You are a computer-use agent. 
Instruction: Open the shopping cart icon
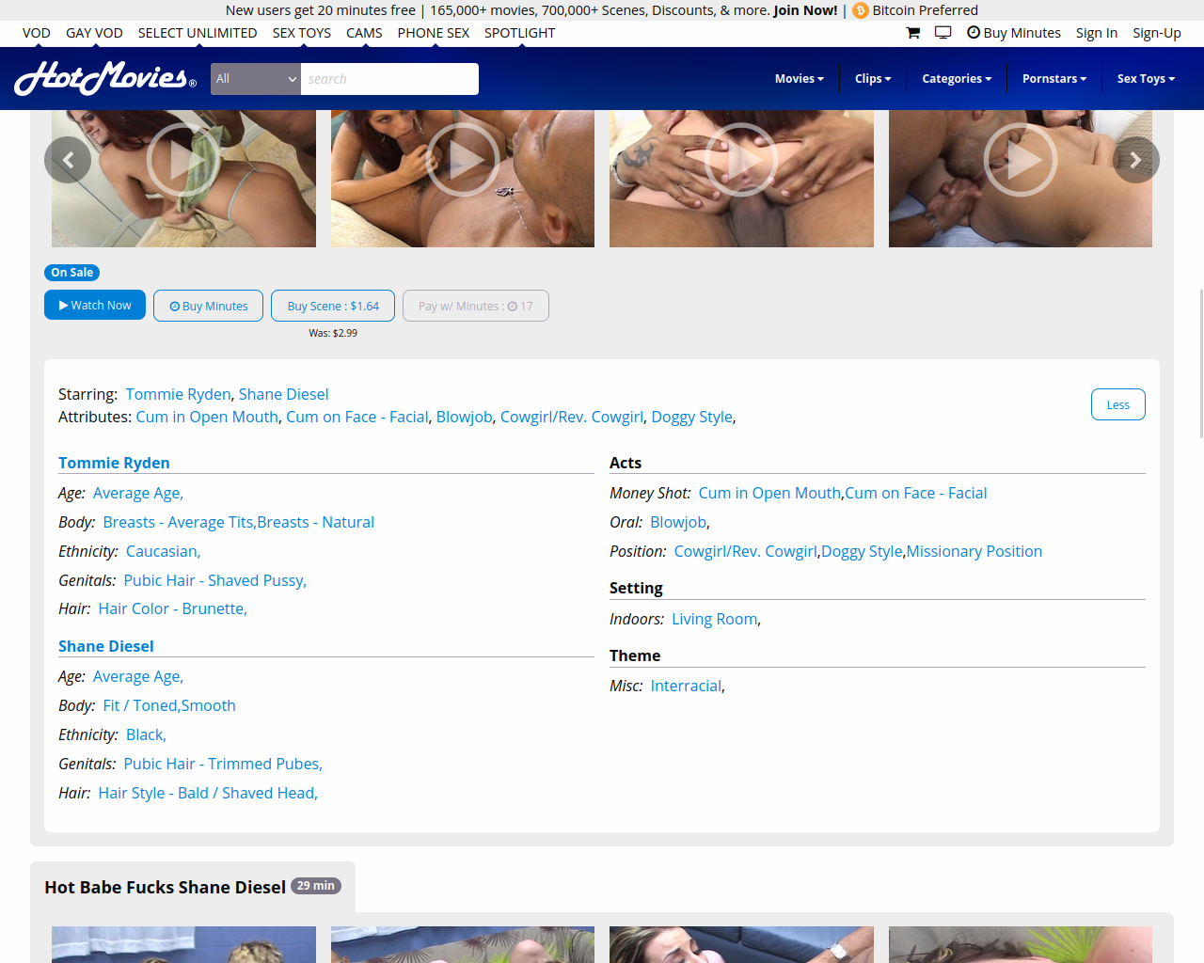point(912,33)
